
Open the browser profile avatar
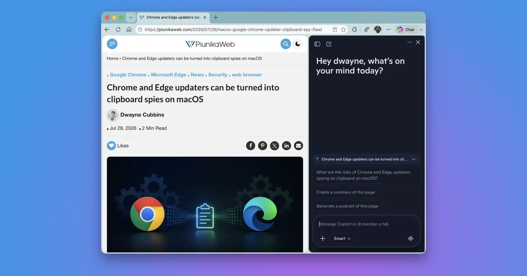(x=378, y=30)
